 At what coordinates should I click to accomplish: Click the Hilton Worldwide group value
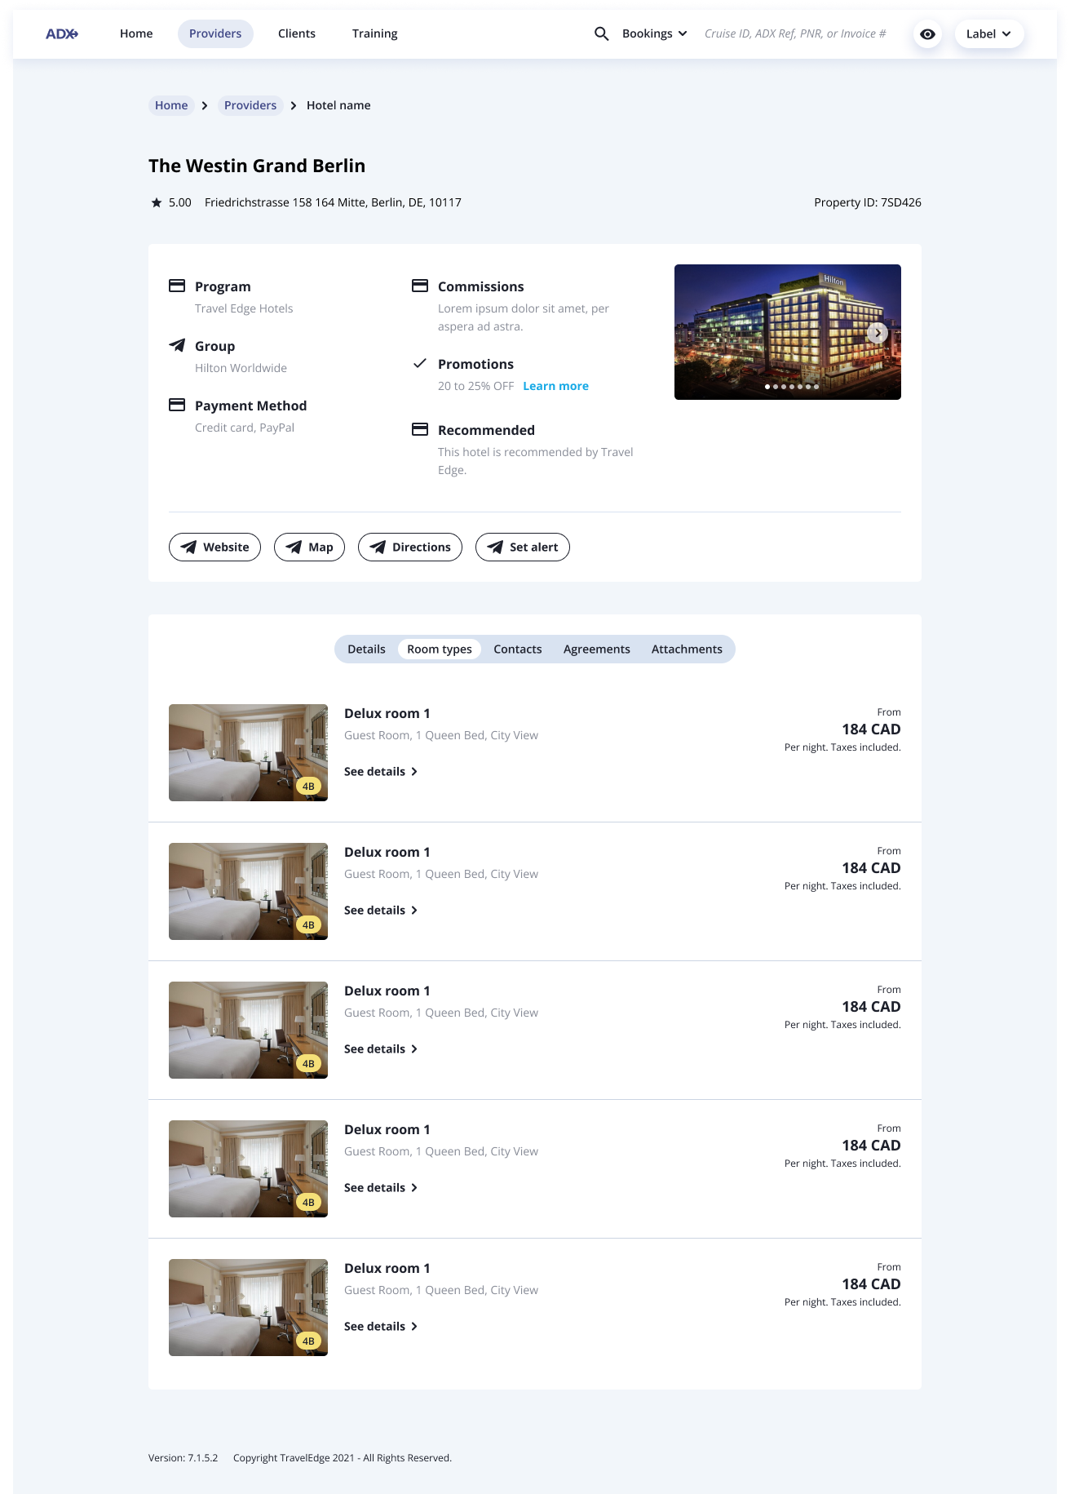click(x=241, y=368)
